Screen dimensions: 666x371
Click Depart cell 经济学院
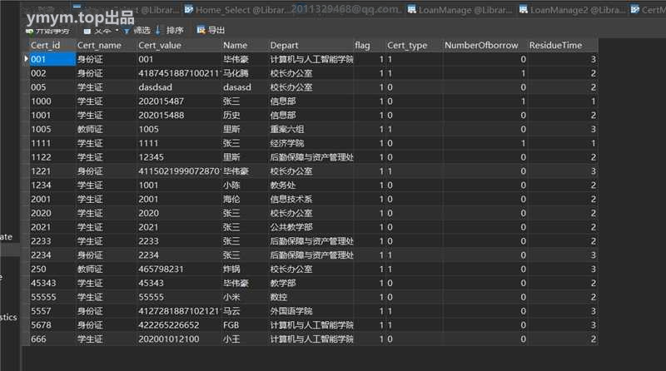coord(311,143)
